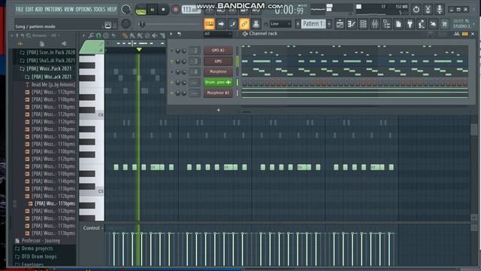Click the project files icon in toolbar
Screen dimensions: 481x271
point(398,24)
